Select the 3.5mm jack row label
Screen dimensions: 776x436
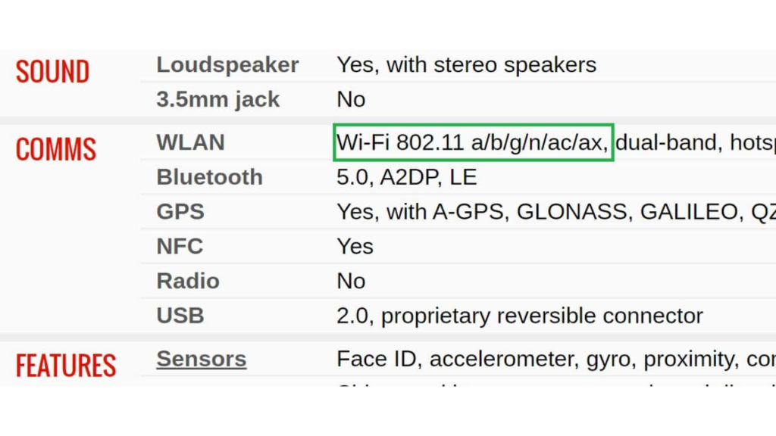(217, 100)
